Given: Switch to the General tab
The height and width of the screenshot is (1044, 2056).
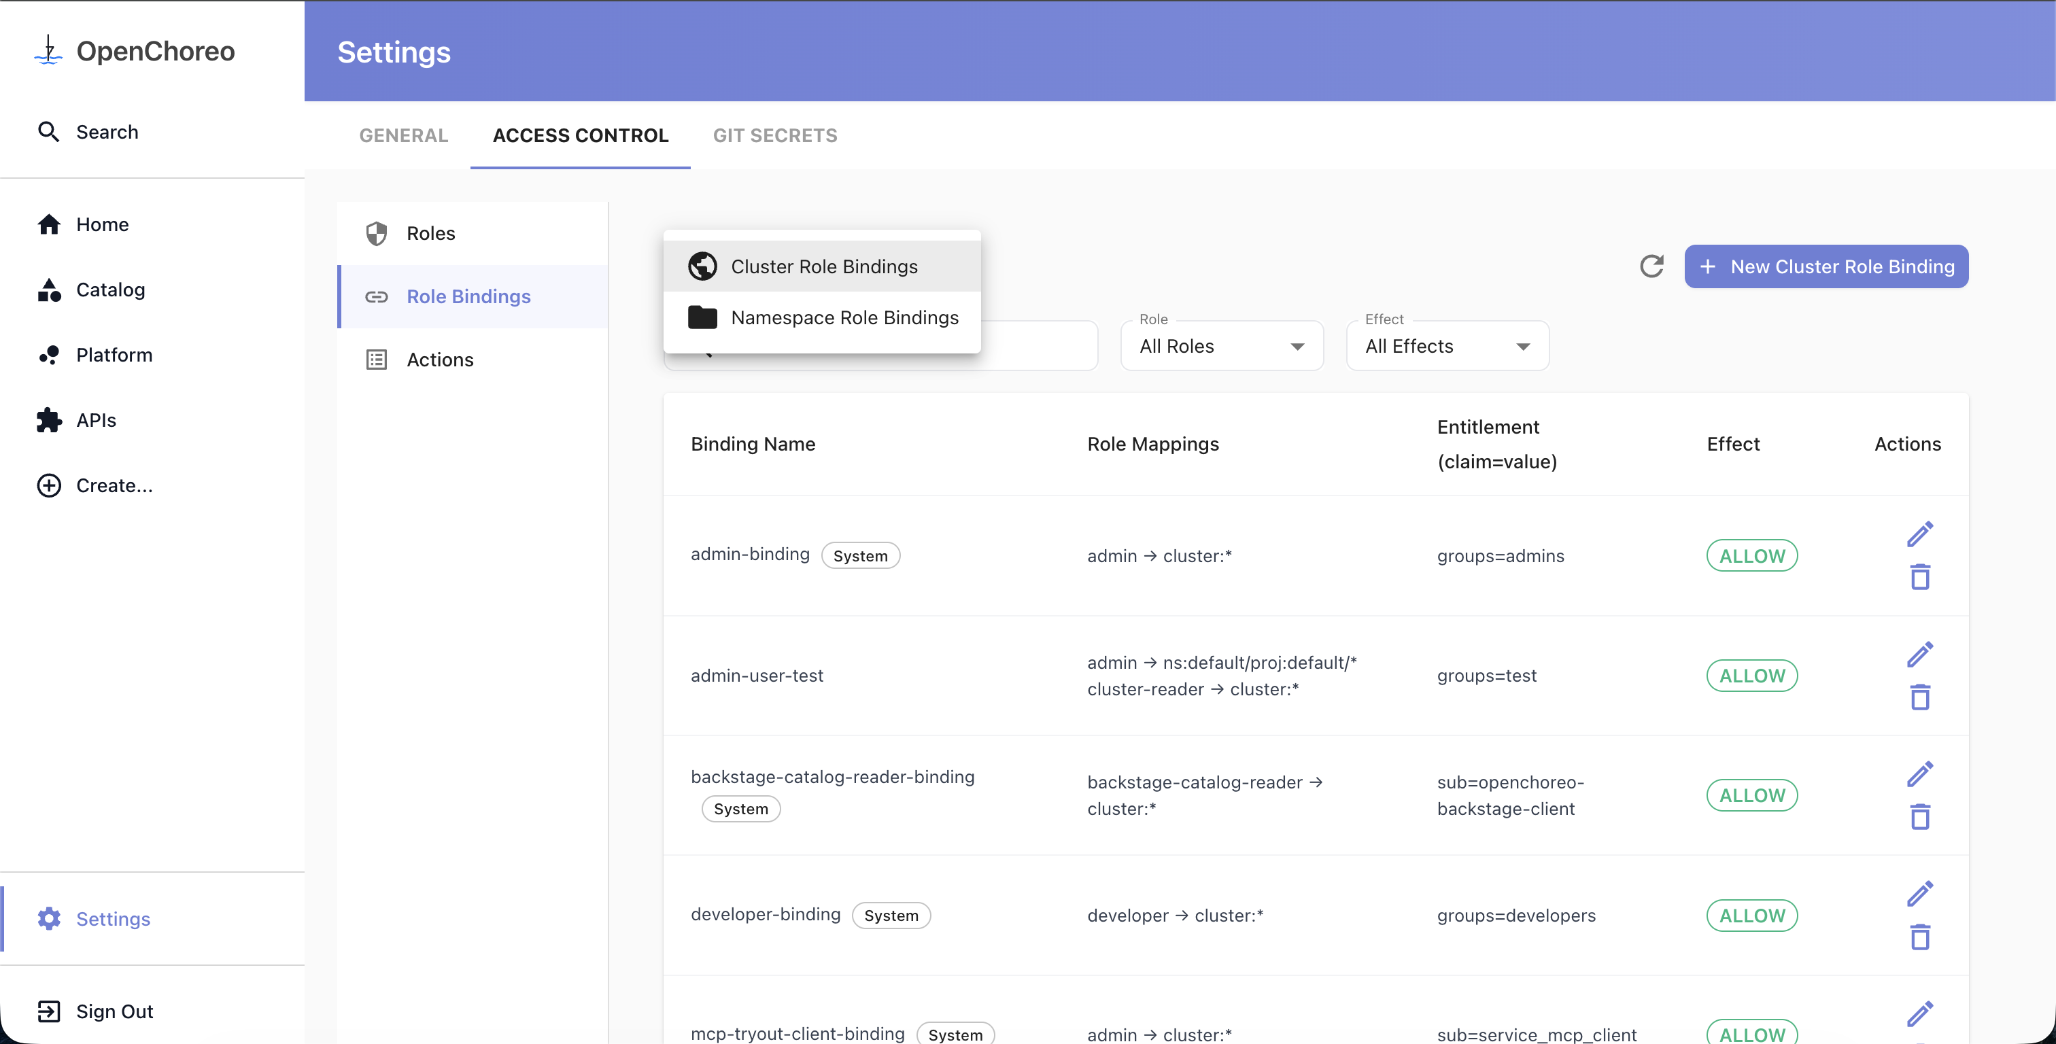Looking at the screenshot, I should tap(403, 135).
